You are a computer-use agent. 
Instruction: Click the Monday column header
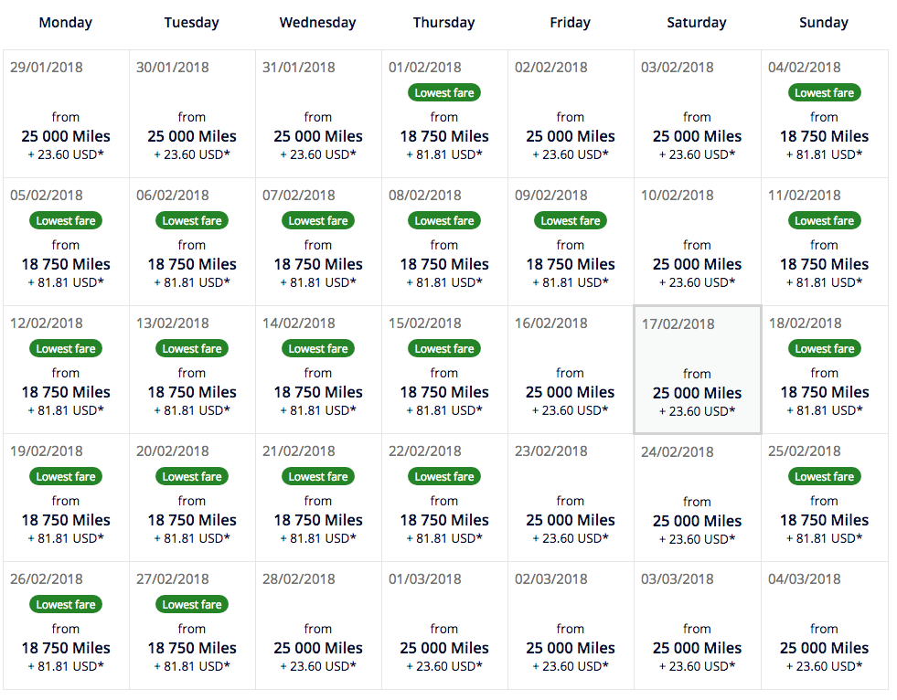click(x=66, y=23)
